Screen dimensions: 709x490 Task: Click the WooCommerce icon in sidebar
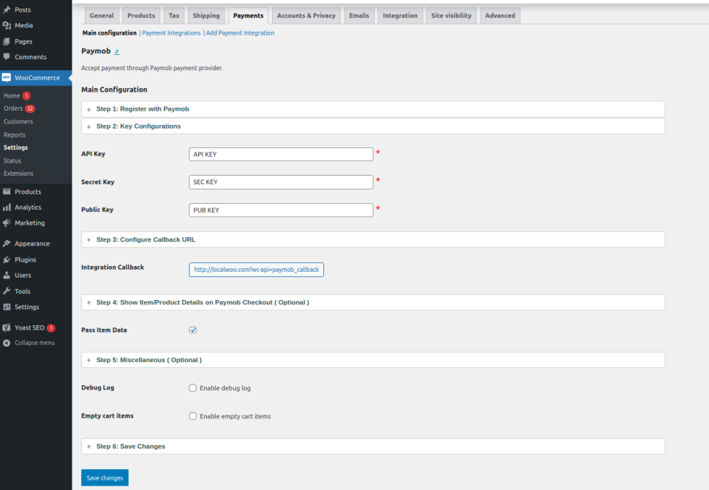(7, 78)
